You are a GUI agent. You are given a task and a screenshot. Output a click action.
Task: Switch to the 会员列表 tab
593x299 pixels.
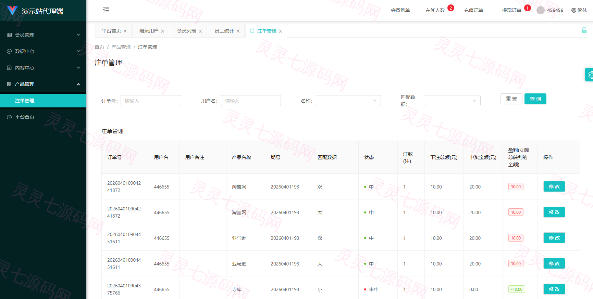click(187, 31)
